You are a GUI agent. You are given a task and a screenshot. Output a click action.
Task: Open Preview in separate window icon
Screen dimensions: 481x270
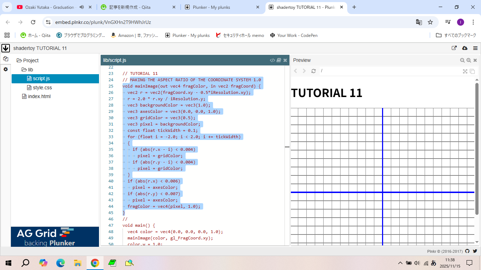[x=472, y=71]
